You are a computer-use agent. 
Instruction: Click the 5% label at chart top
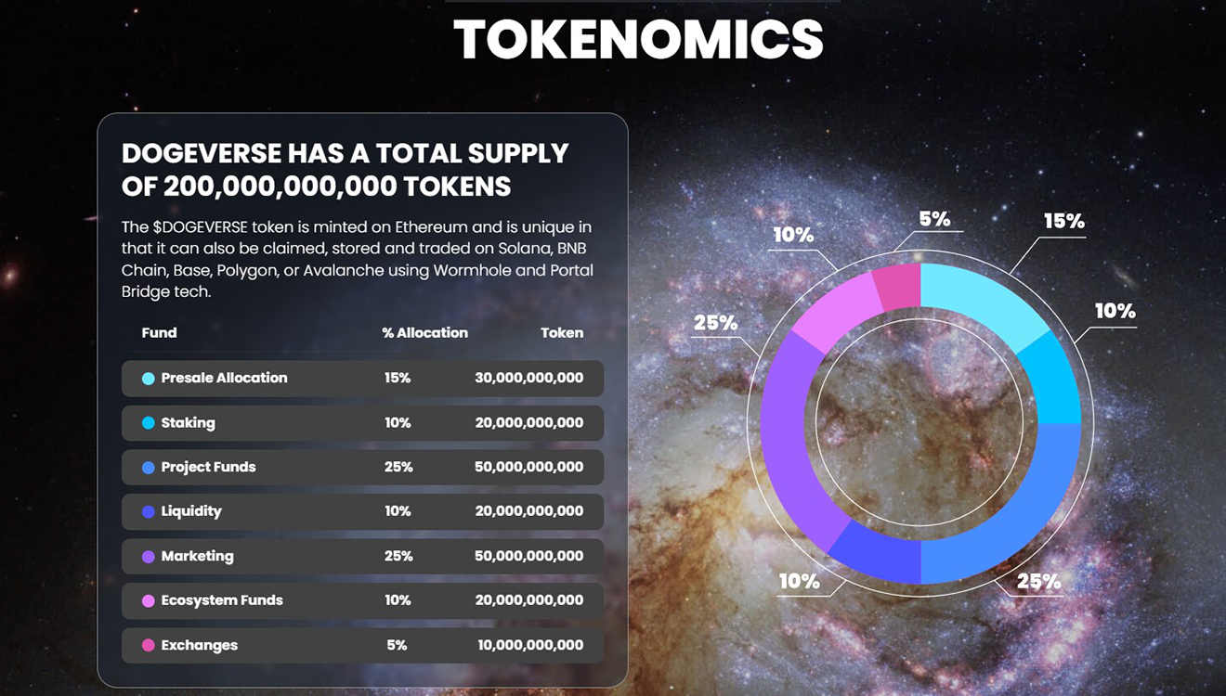coord(934,219)
